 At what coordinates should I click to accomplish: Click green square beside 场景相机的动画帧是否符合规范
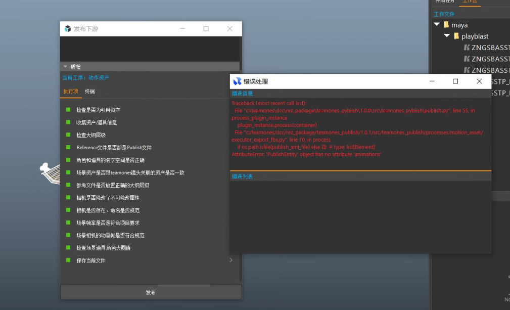[68, 235]
